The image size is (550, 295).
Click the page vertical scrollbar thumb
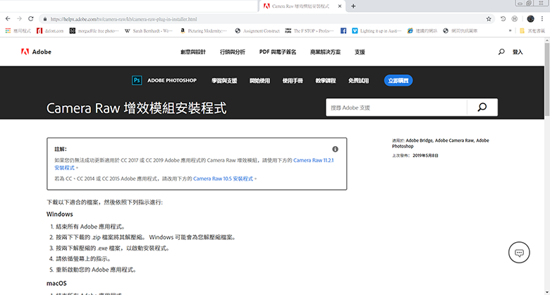[x=547, y=79]
